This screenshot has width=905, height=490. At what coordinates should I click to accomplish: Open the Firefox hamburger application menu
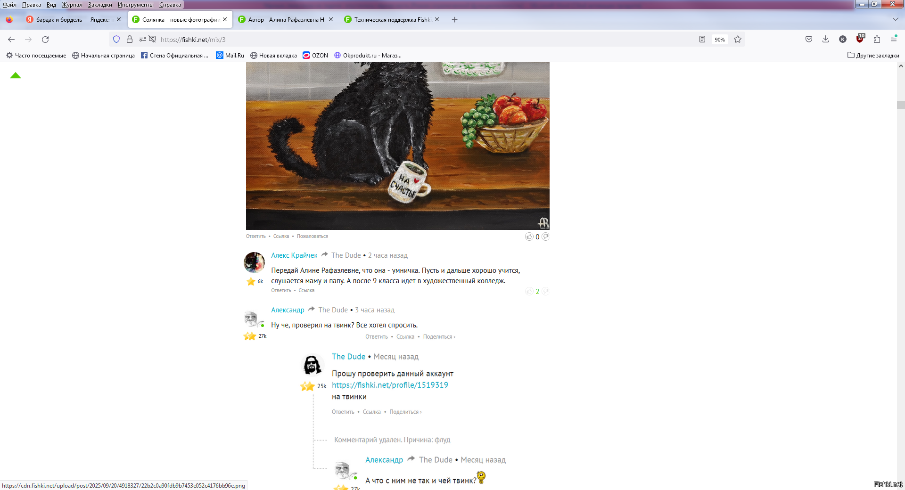894,40
